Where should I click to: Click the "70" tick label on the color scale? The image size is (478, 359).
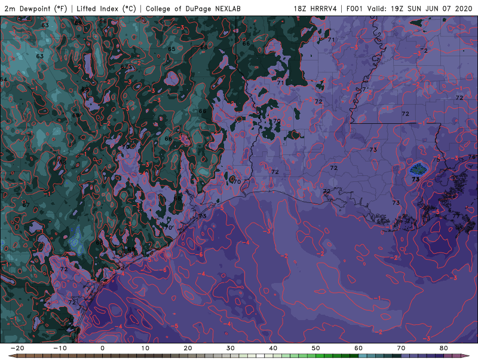point(401,348)
